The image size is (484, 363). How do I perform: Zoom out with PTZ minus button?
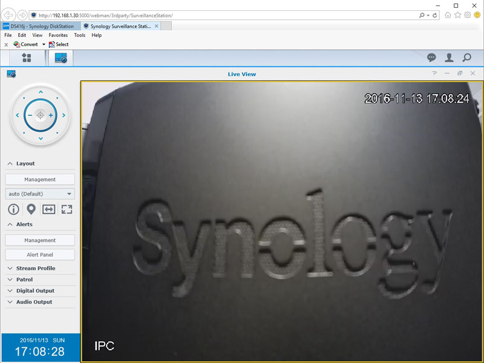[30, 115]
